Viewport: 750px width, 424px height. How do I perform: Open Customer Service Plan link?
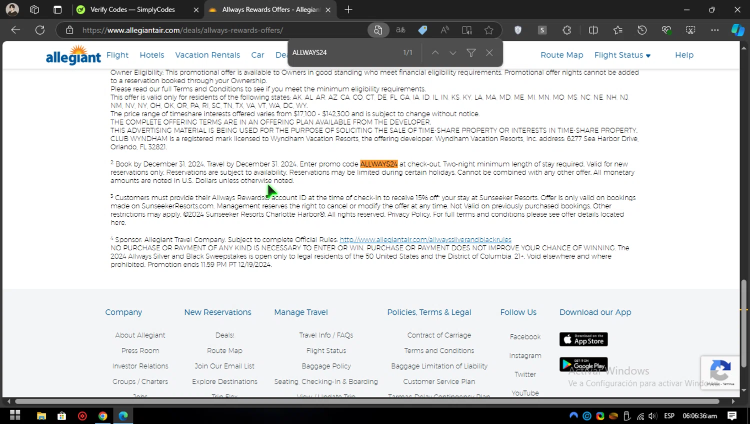pyautogui.click(x=439, y=382)
